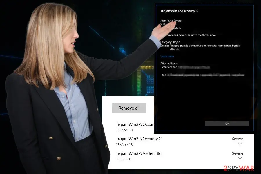Click the Trojan:Win32/Occamy.B dialog title

point(179,11)
